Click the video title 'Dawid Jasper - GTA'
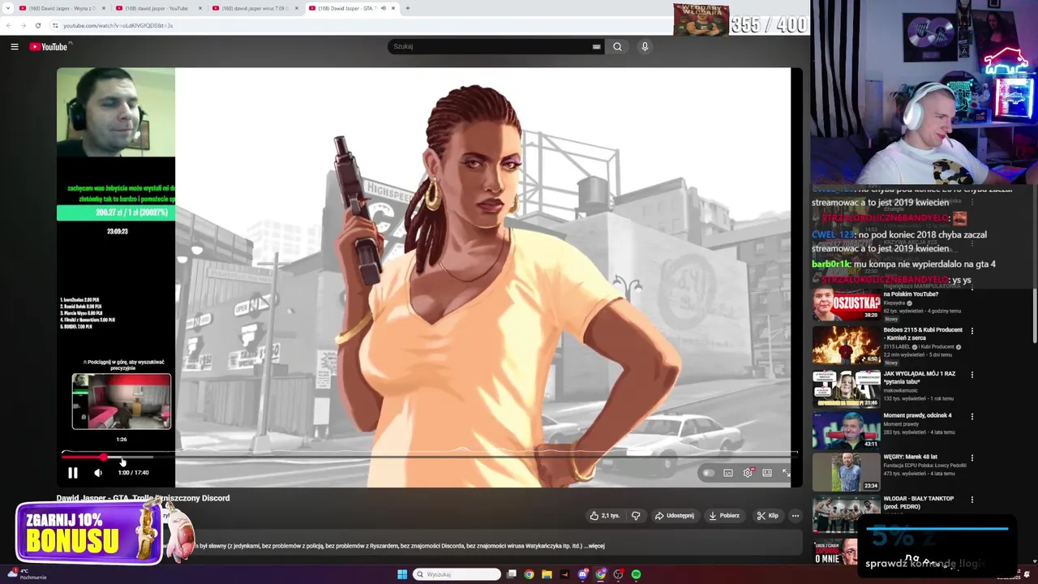The height and width of the screenshot is (584, 1038). point(143,498)
